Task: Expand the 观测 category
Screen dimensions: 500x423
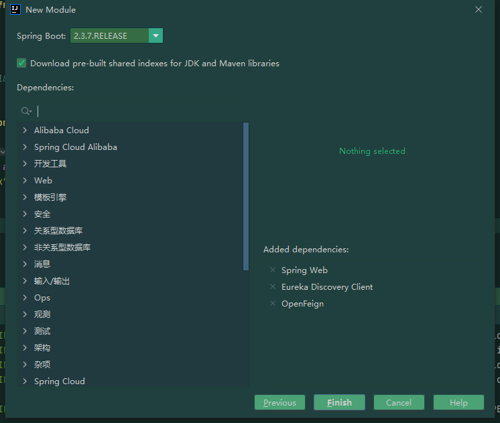Action: [x=25, y=314]
